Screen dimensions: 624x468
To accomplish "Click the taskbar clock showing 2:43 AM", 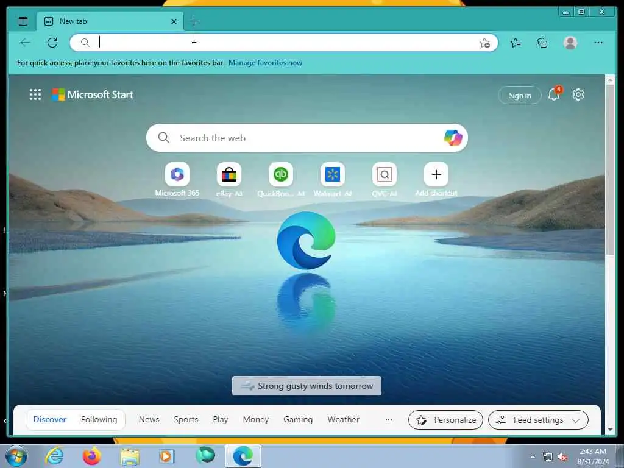I will click(593, 456).
